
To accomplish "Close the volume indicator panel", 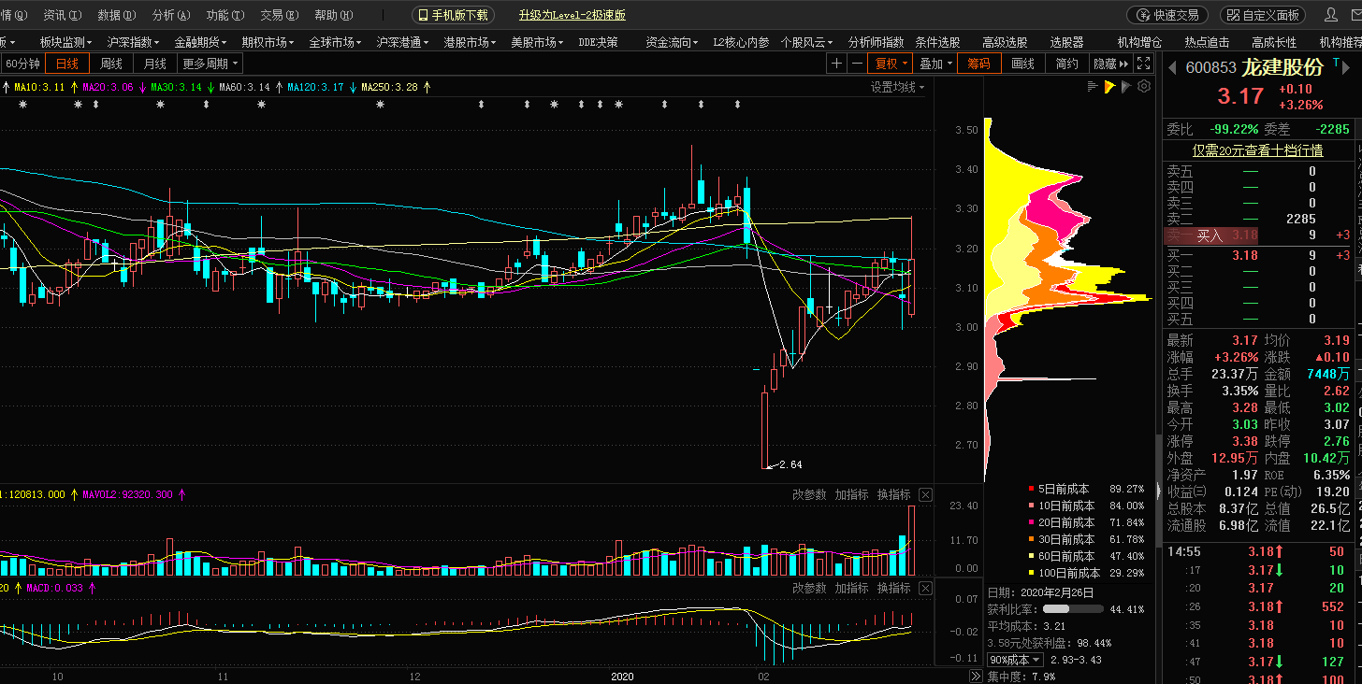I will pos(925,494).
